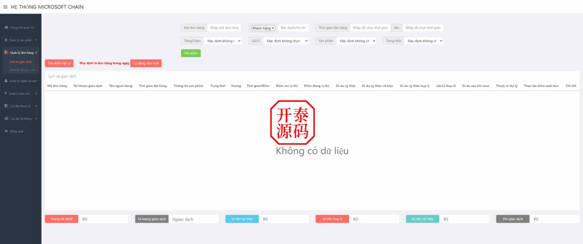Click the 0giao dịch count value
The image size is (583, 244).
(183, 219)
